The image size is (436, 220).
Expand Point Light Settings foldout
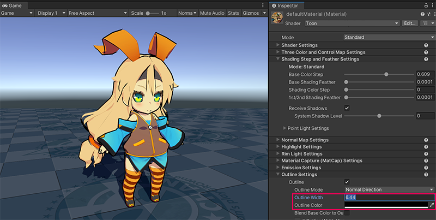coord(284,128)
